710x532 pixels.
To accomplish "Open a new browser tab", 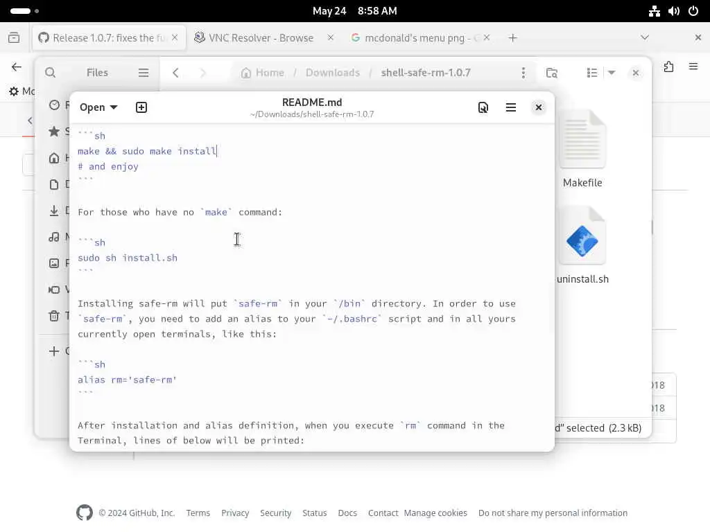I will pos(512,38).
